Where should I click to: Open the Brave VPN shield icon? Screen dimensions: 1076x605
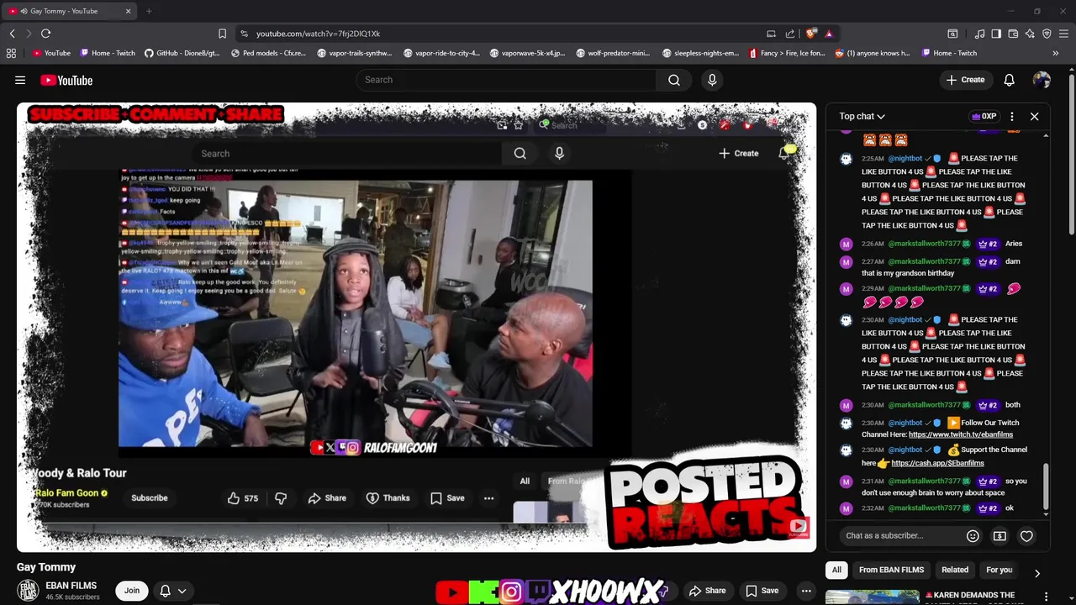pos(1047,34)
